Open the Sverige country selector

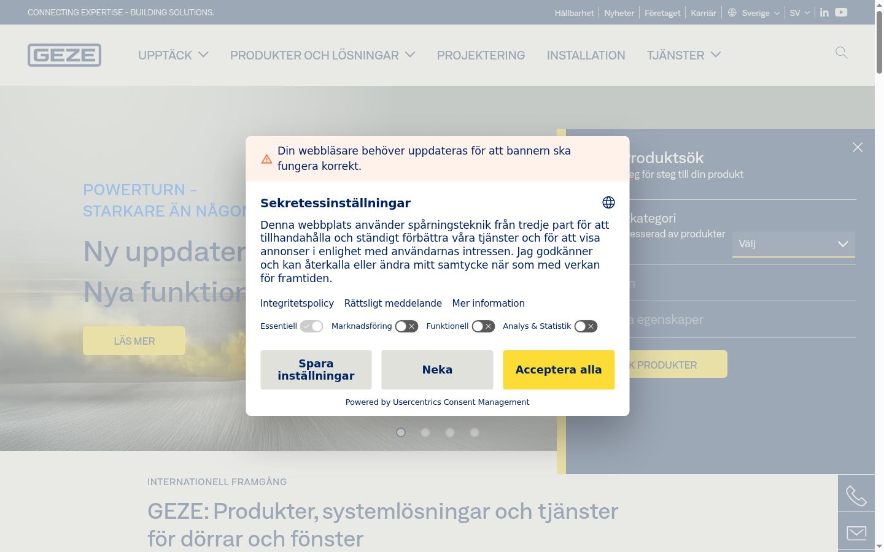pos(761,13)
